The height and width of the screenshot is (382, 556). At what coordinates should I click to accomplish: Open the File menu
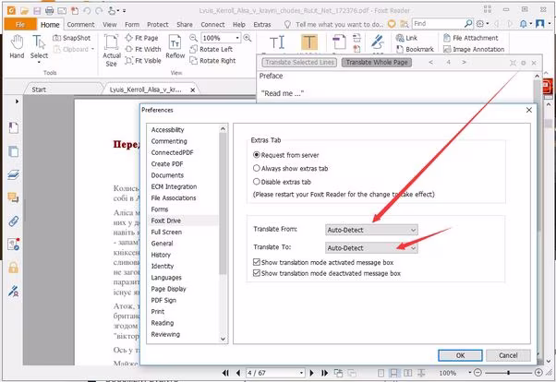20,24
